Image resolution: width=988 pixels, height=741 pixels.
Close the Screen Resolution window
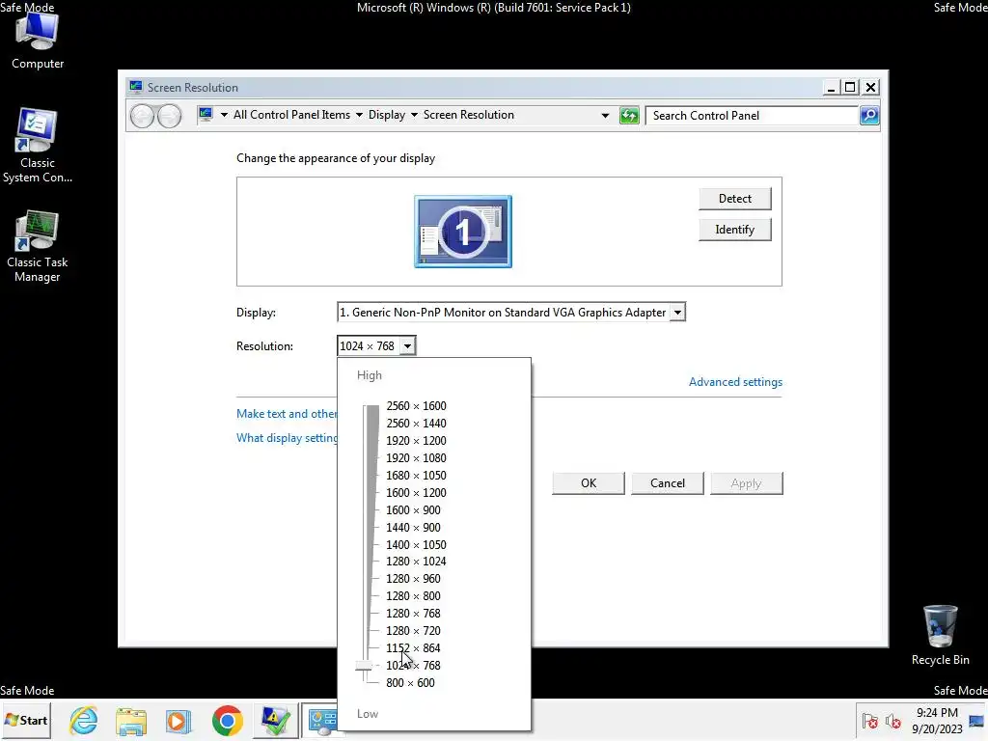click(871, 87)
